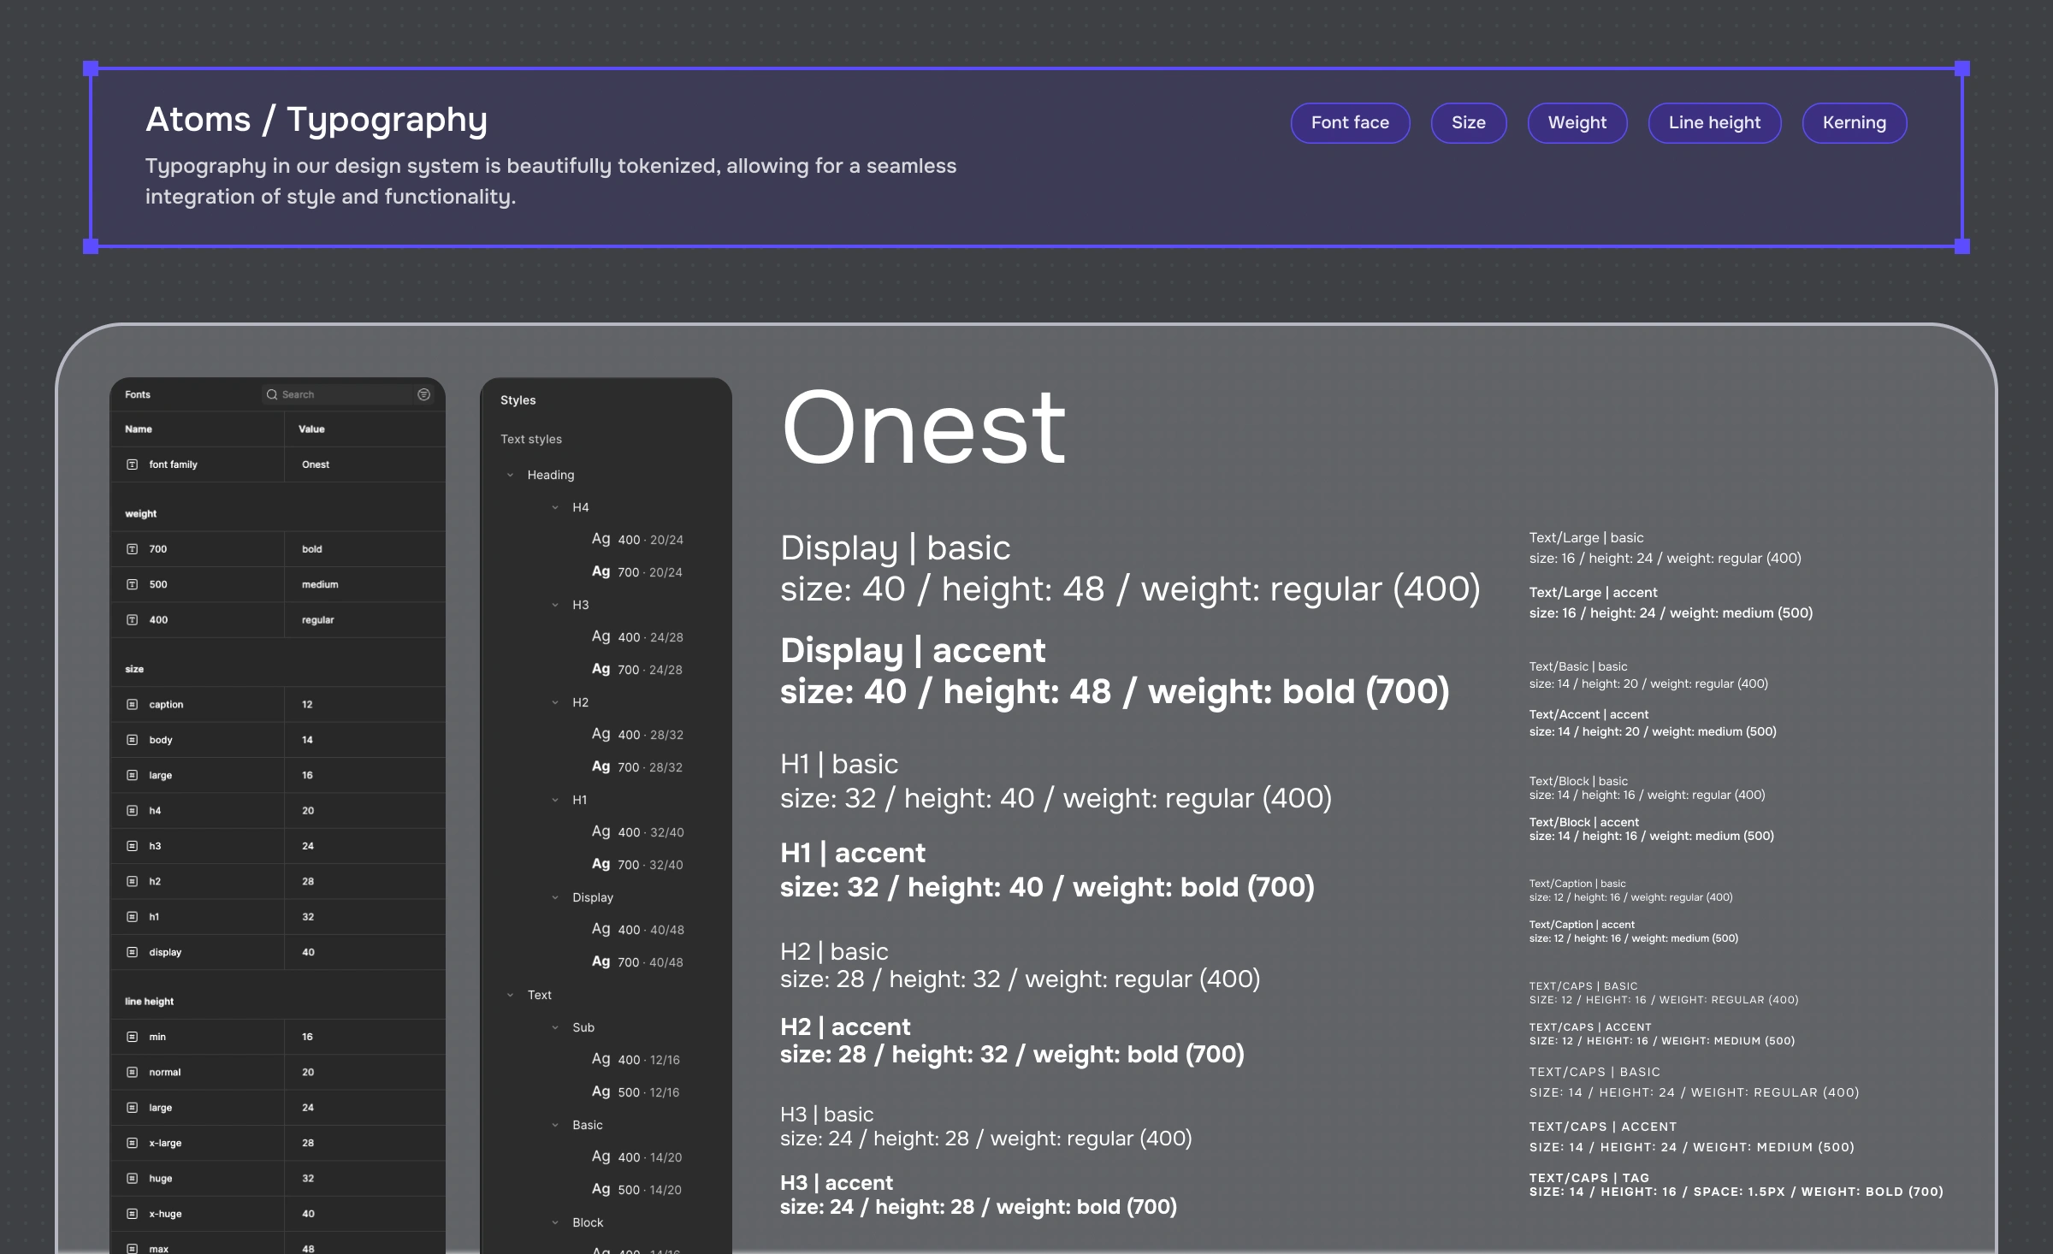
Task: Click the number icon beside display size
Action: [133, 952]
